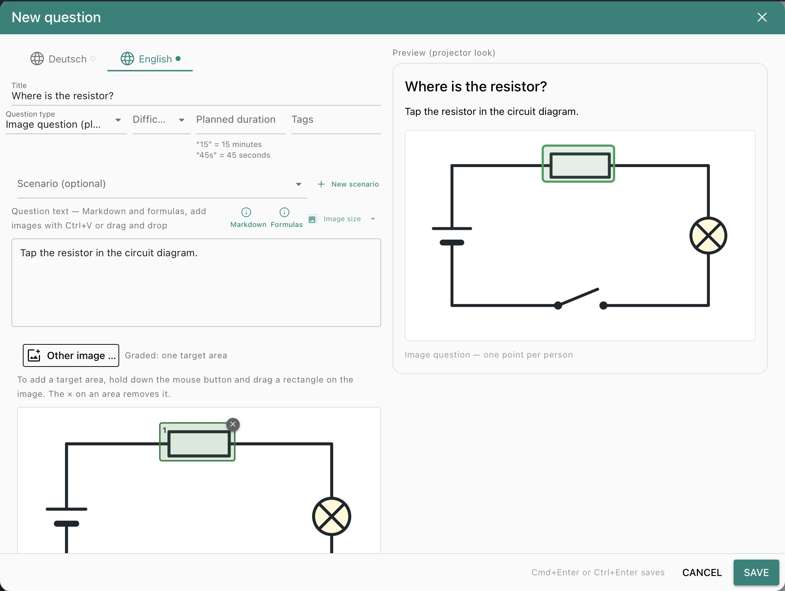Click the plus icon for New scenario
785x591 pixels.
[x=321, y=184]
